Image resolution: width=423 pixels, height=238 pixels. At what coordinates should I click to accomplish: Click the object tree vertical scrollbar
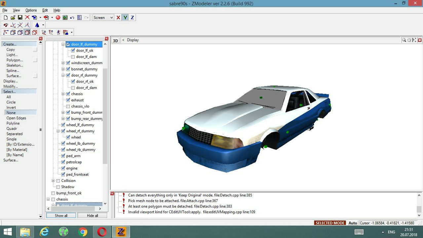105,116
